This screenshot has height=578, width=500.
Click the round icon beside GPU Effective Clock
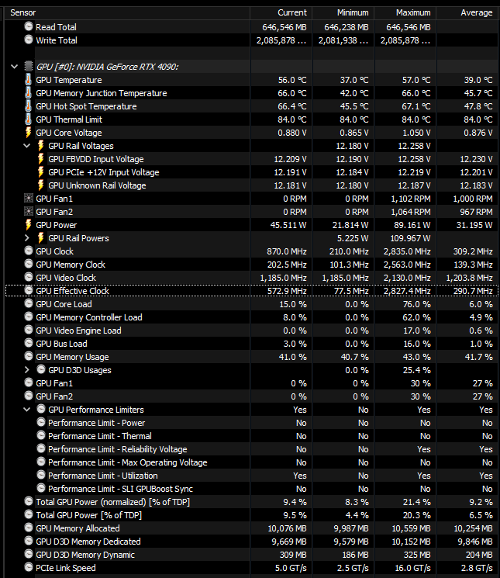click(x=29, y=290)
